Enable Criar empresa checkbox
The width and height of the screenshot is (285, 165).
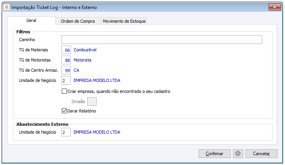[64, 91]
